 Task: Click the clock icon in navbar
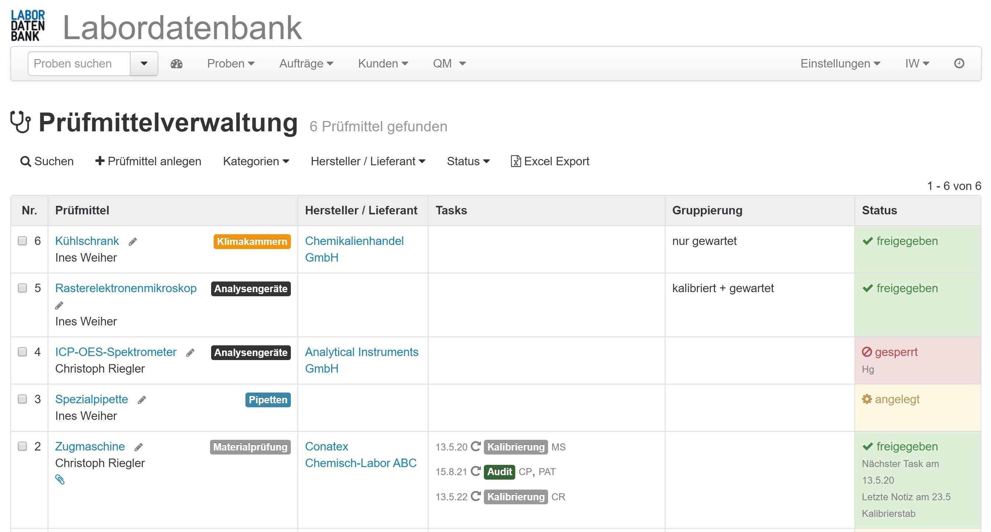[x=959, y=63]
